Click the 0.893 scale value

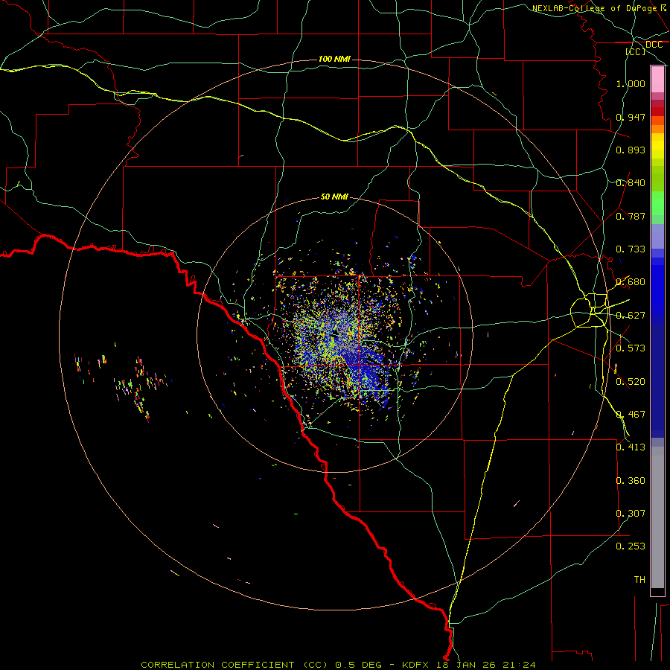[631, 150]
